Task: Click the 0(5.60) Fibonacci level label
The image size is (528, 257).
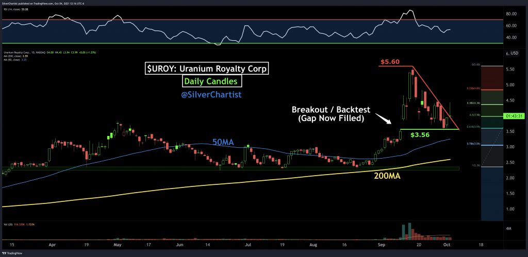Action: pyautogui.click(x=476, y=64)
